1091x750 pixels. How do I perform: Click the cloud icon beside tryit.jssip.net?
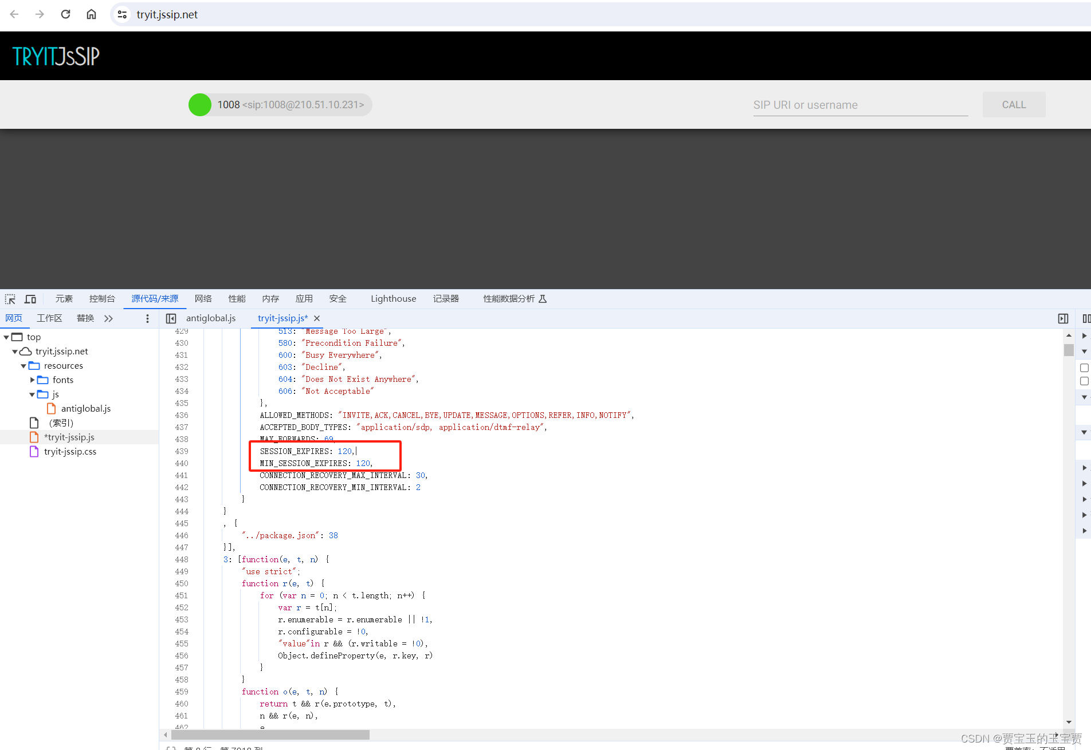pyautogui.click(x=26, y=351)
